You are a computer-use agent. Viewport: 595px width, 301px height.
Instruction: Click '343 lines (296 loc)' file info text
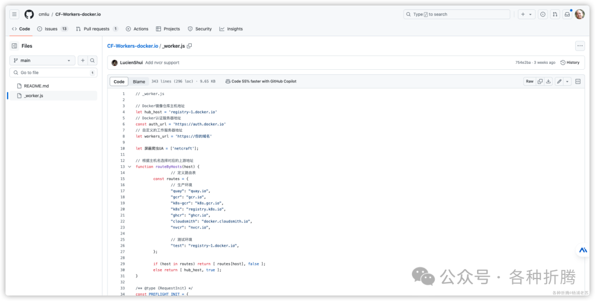point(172,81)
